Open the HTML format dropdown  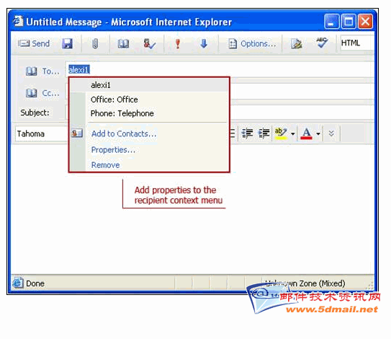[x=357, y=43]
